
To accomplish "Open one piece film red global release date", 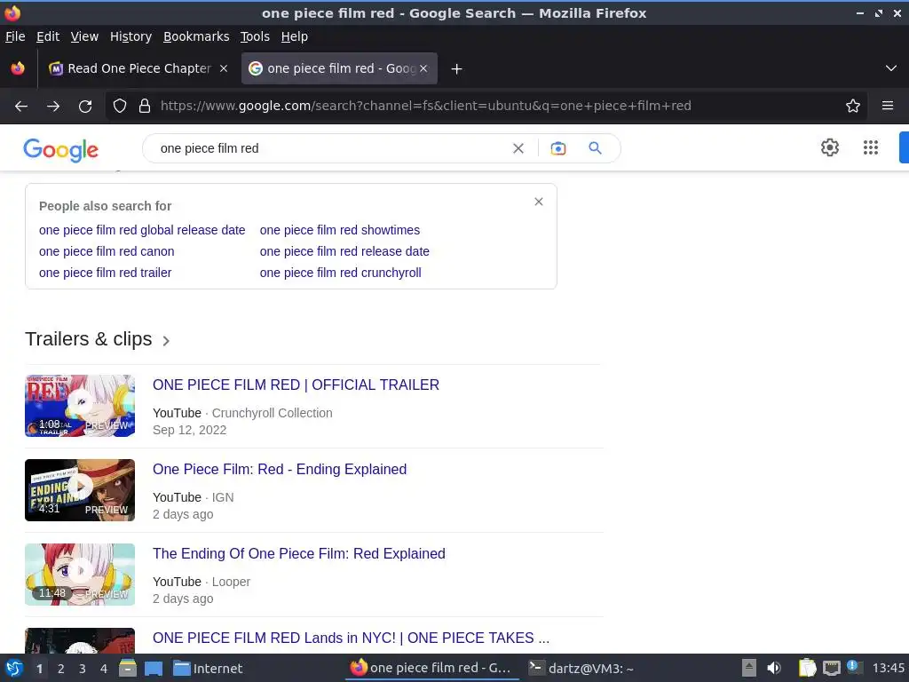I will [x=142, y=230].
